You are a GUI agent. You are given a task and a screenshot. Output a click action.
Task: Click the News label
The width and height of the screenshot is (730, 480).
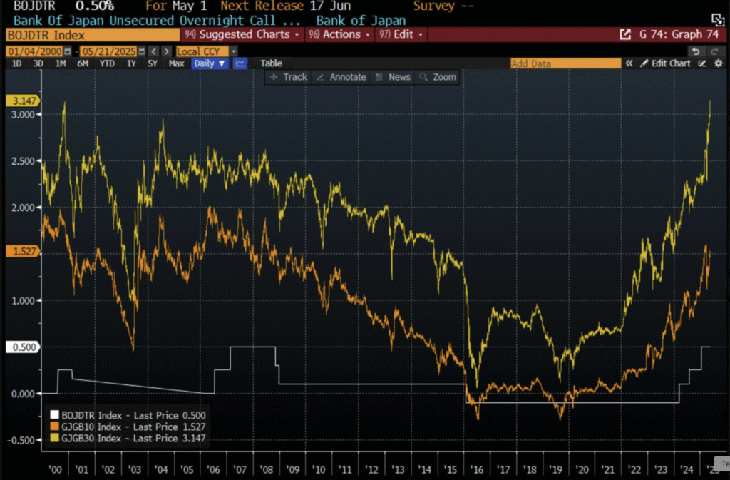(399, 77)
